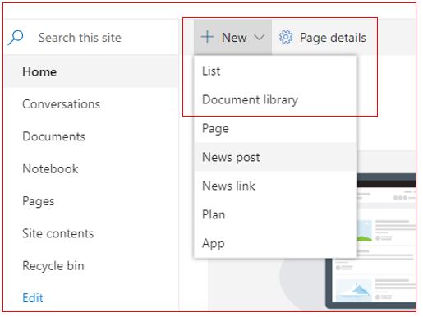The height and width of the screenshot is (317, 423).
Task: Select News link menu entry
Action: (275, 186)
